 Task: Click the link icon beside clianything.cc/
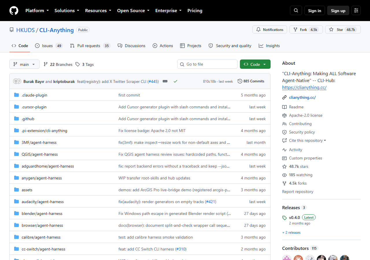pos(284,97)
